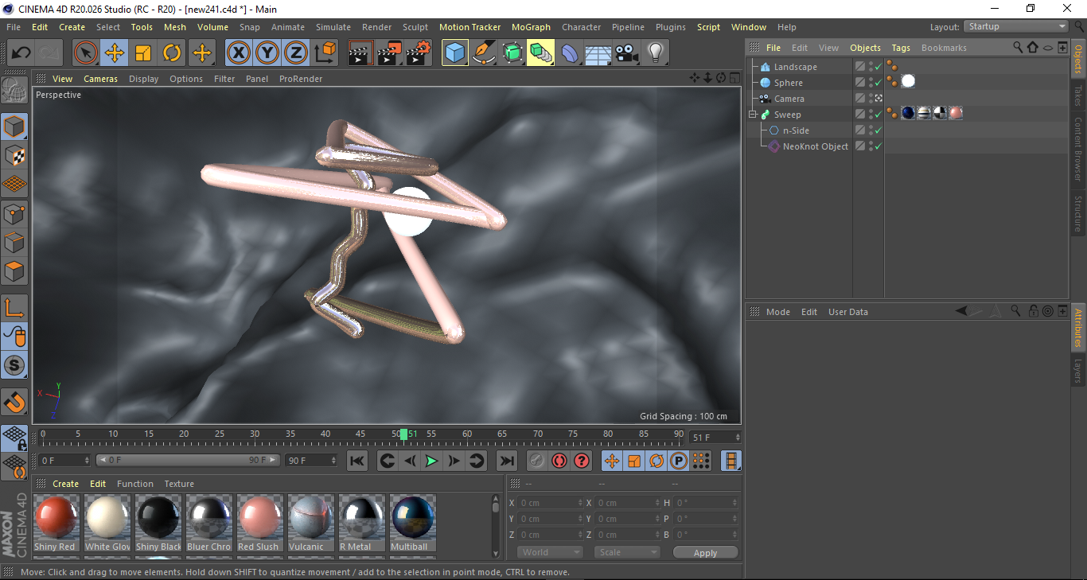This screenshot has height=580, width=1087.
Task: Select the Multiball material thumbnail
Action: pos(411,518)
